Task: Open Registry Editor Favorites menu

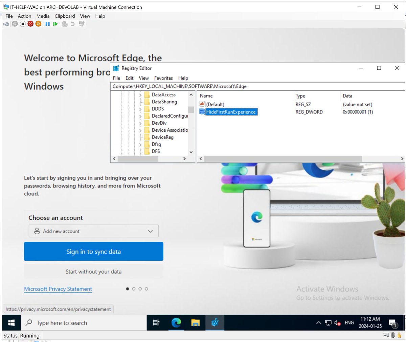Action: point(163,78)
